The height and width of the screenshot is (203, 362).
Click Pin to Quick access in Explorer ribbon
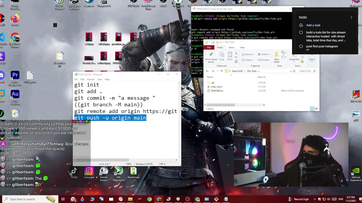pos(211,57)
